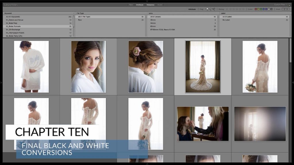Click the rating comparison operator symbol
294x165 pixels.
(x=227, y=9)
